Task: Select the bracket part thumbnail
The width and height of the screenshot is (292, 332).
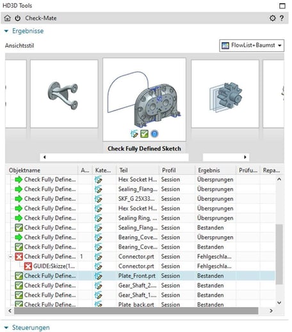Action: (x=64, y=94)
